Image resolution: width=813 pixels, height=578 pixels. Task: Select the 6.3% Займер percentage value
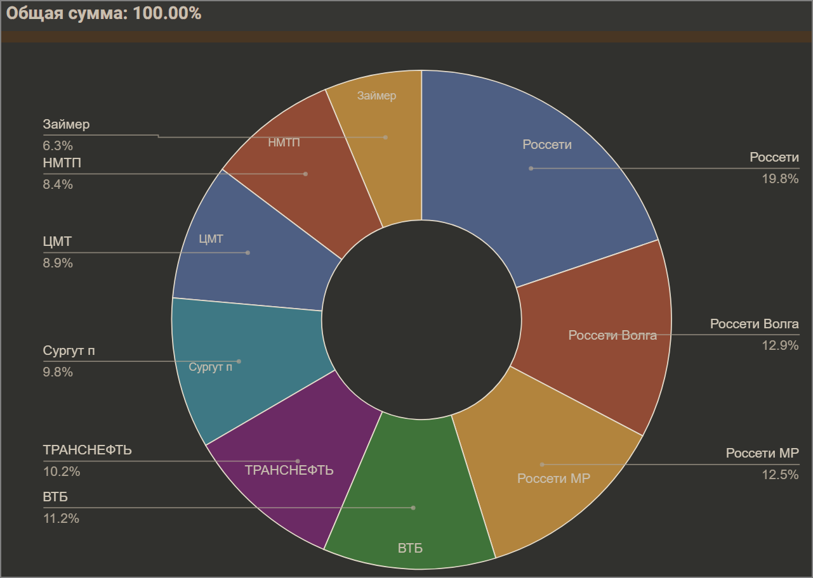[x=58, y=145]
